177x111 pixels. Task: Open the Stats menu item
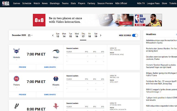click(73, 3)
